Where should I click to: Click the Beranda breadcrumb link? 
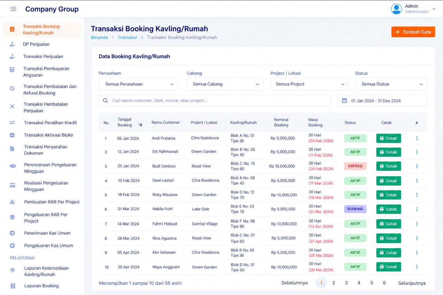coord(99,37)
